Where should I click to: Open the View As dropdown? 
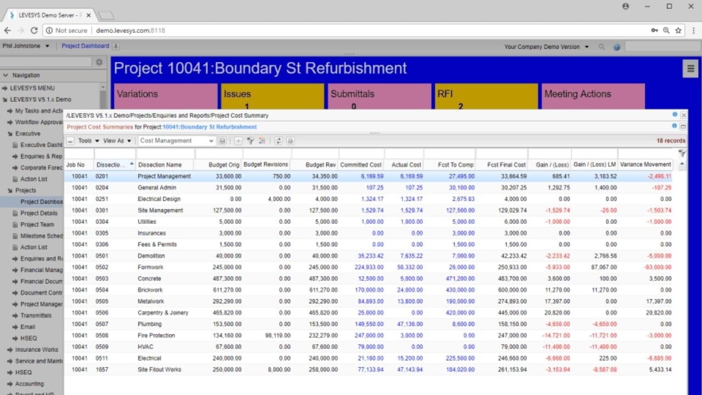point(115,141)
